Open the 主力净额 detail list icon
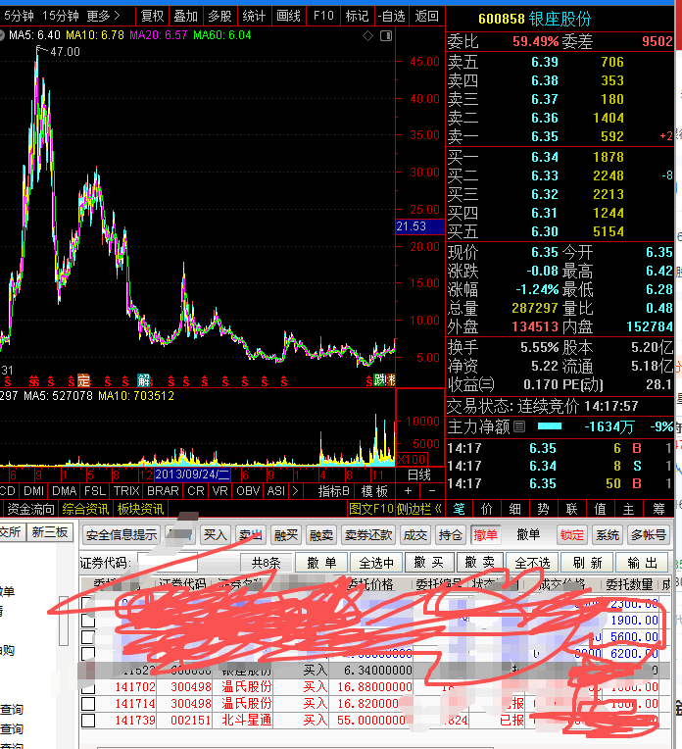 coord(520,426)
